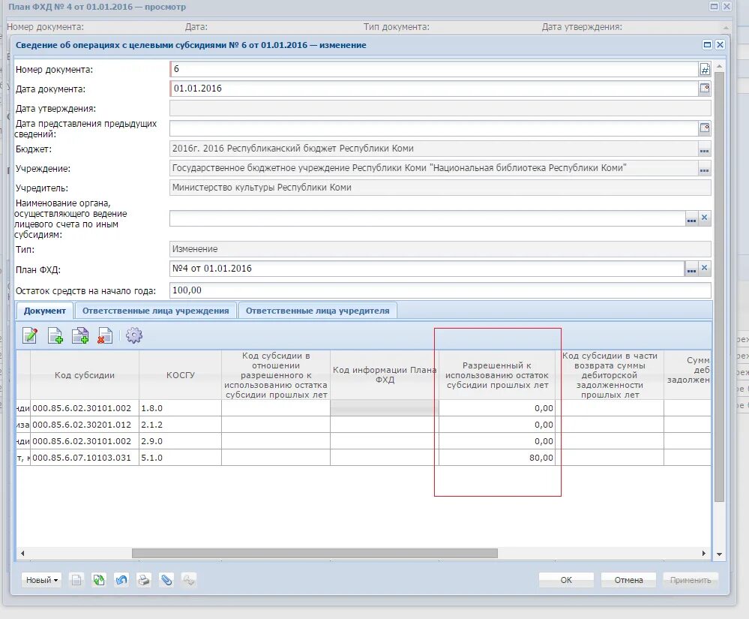The width and height of the screenshot is (749, 619).
Task: Maximize the План ФХД background window
Action: pos(714,6)
